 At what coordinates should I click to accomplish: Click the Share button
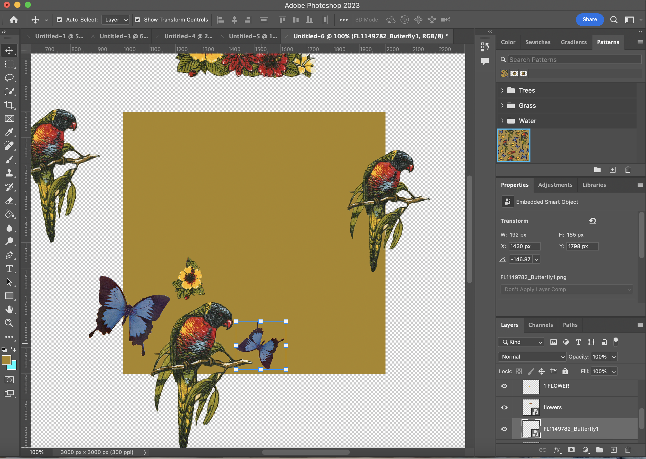tap(589, 19)
